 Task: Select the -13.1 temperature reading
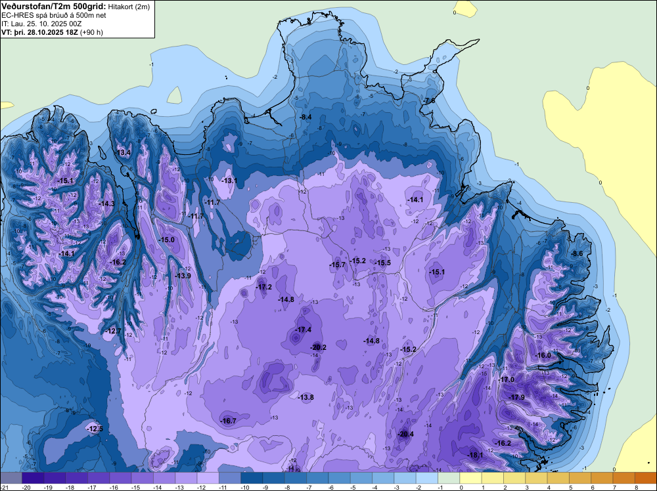pyautogui.click(x=229, y=181)
